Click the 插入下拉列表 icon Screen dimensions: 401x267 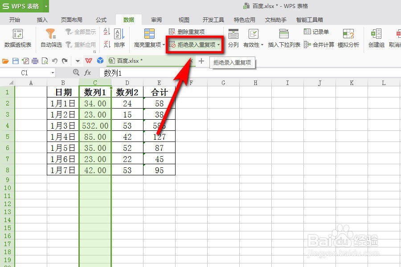click(284, 38)
